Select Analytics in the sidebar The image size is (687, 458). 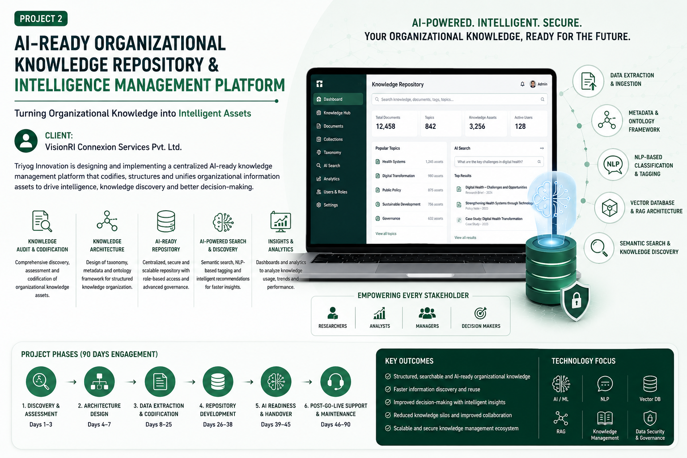(328, 178)
